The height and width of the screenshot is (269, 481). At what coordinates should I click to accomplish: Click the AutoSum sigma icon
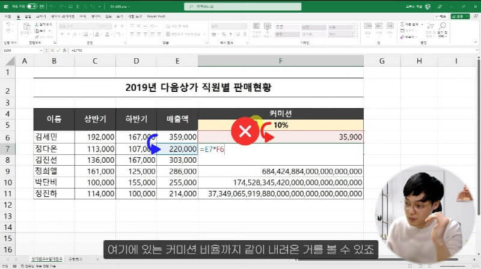(402, 24)
